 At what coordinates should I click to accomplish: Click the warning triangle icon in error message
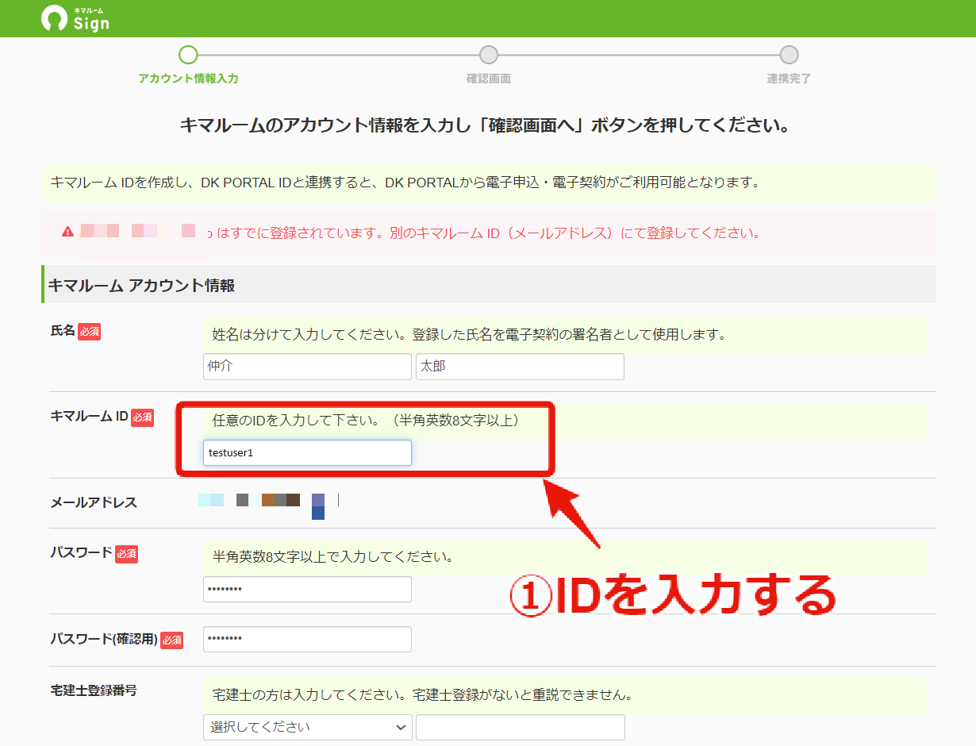[x=67, y=232]
